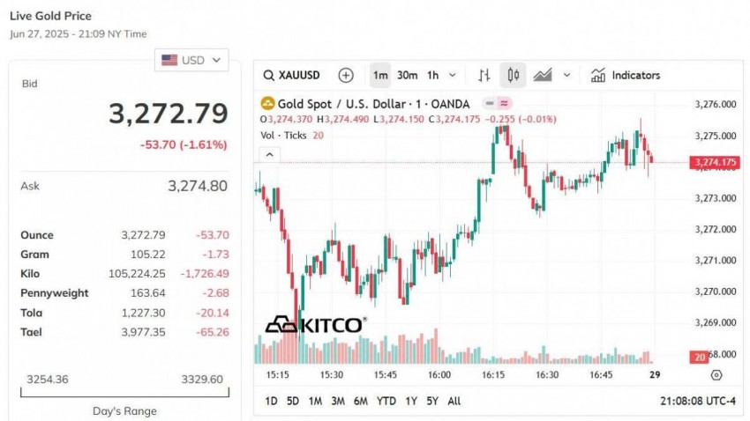Click the 3,274.175 current price label
750x421 pixels.
715,162
